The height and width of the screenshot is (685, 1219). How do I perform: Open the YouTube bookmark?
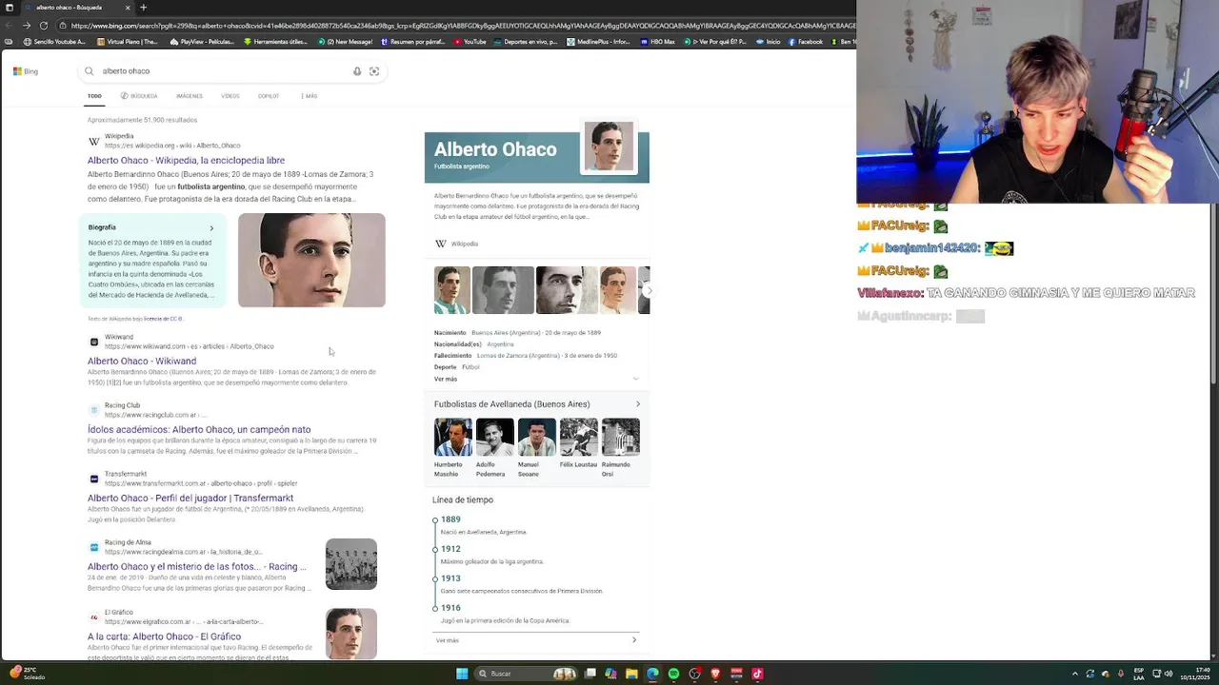point(470,42)
